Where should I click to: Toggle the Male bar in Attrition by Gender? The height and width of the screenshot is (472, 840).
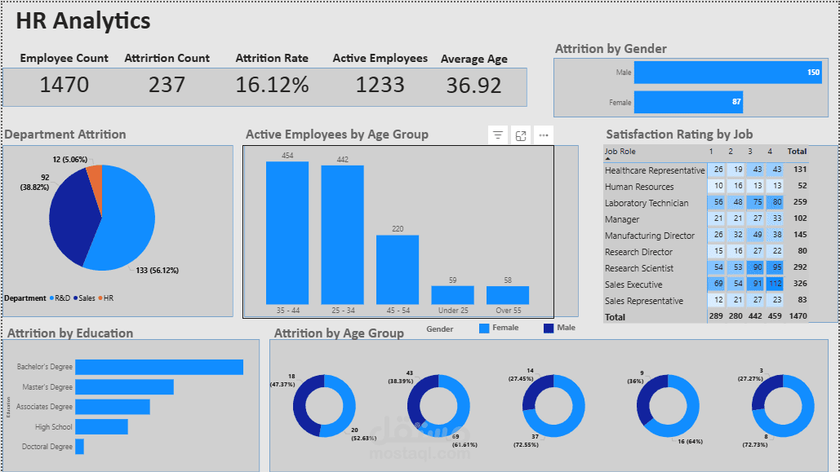coord(718,72)
